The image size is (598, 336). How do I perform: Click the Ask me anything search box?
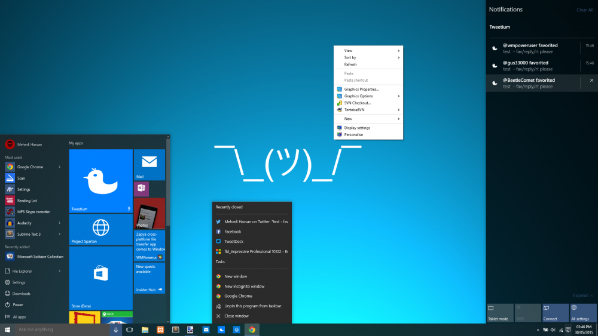click(62, 329)
